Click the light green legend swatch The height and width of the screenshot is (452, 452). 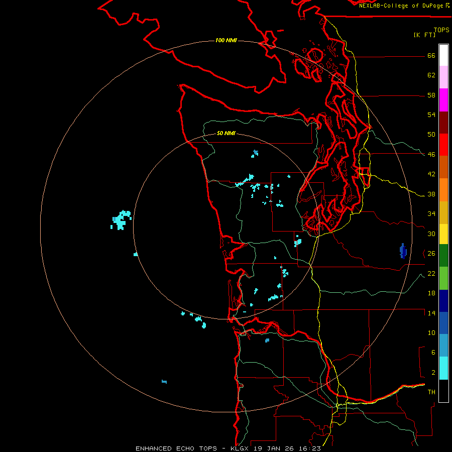[x=443, y=278]
